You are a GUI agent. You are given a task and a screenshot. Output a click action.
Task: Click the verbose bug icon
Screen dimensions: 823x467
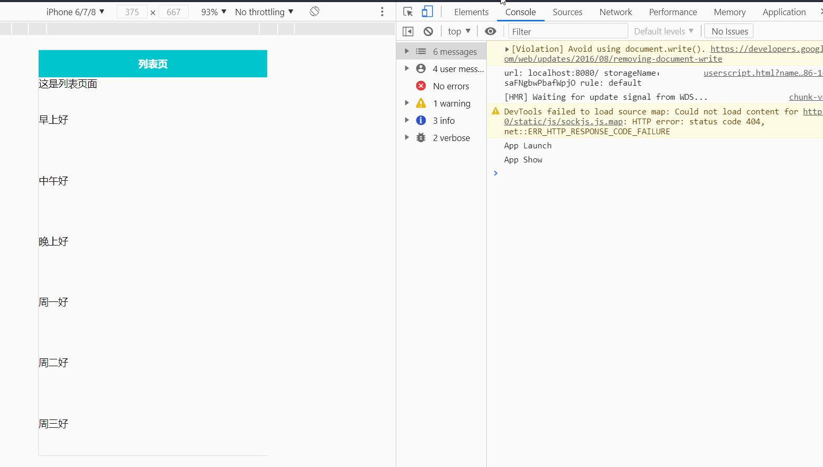pyautogui.click(x=421, y=137)
